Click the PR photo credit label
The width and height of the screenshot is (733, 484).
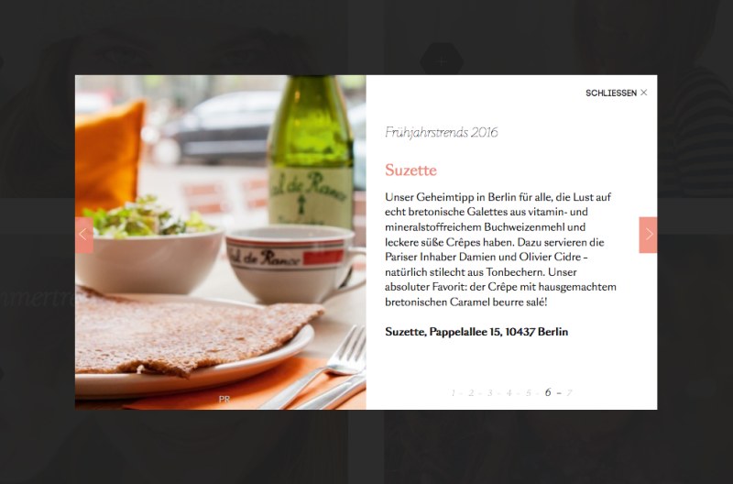click(224, 400)
